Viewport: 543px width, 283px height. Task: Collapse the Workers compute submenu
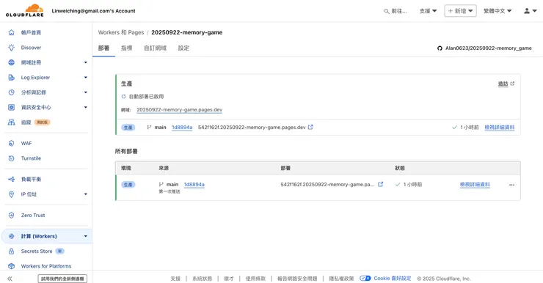(86, 236)
